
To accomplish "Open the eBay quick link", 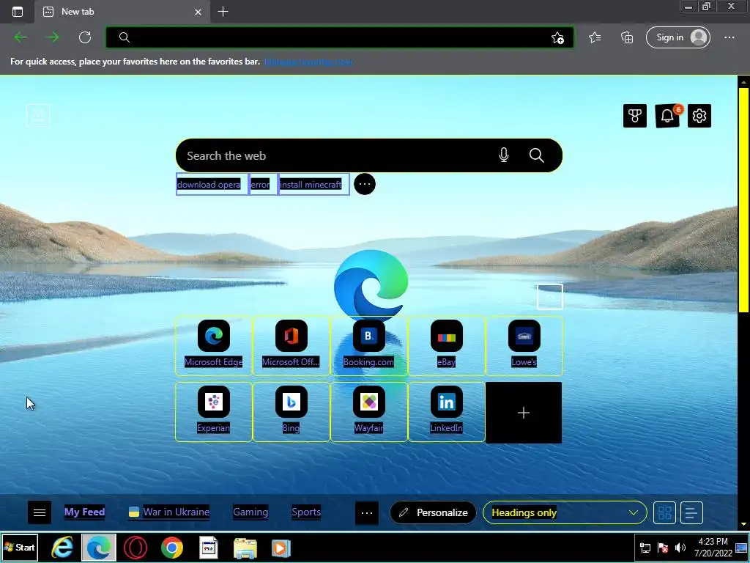I will click(x=446, y=346).
